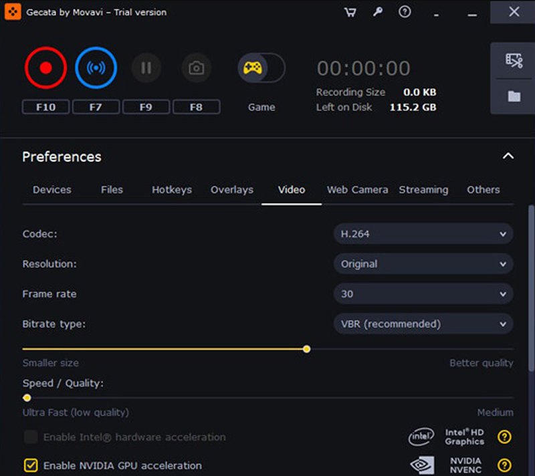Switch to the Hotkeys tab
535x476 pixels.
(172, 190)
